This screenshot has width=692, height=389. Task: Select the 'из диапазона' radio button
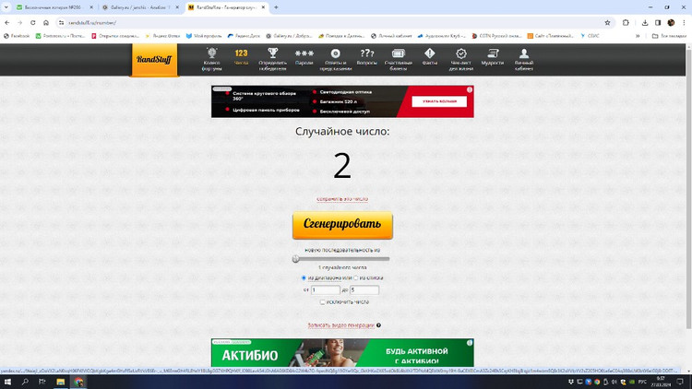click(x=304, y=277)
